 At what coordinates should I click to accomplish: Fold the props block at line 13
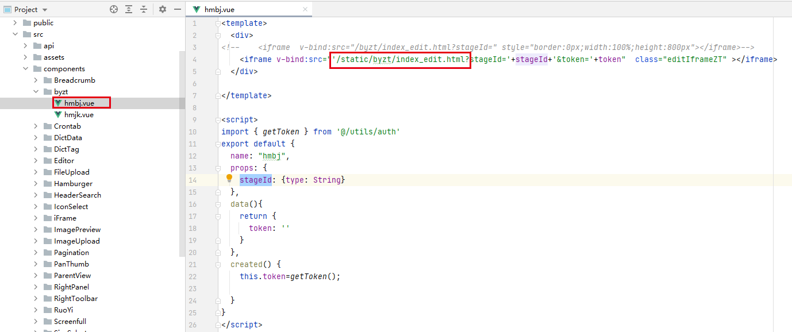(217, 168)
